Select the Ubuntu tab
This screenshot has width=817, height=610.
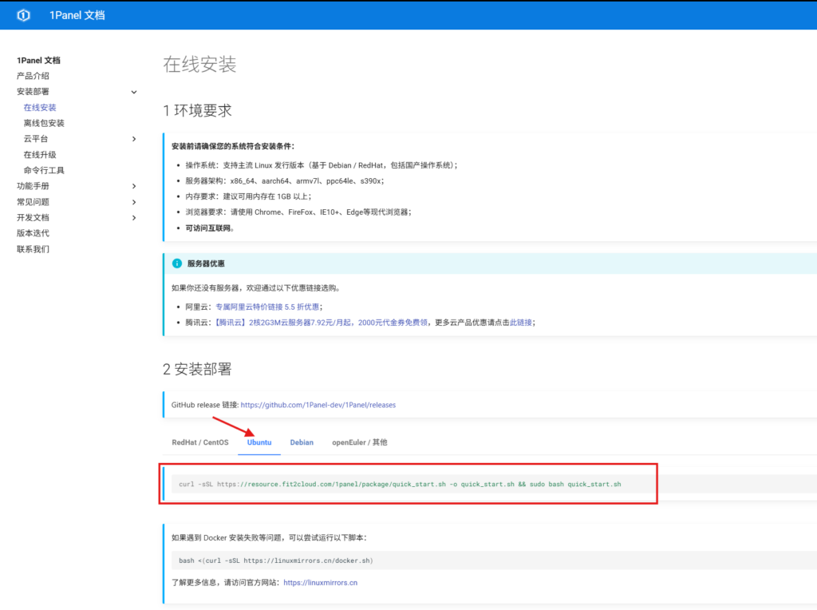click(x=259, y=442)
